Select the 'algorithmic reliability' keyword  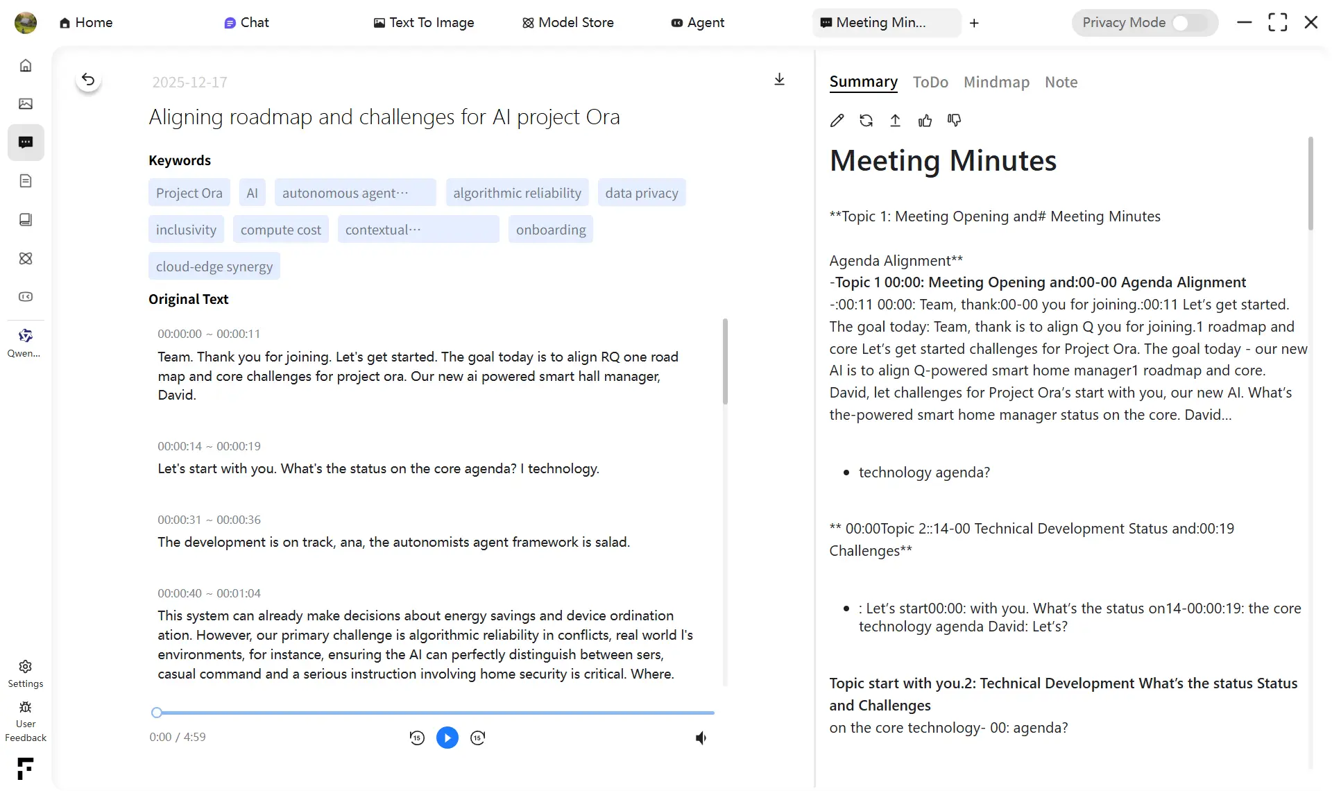coord(517,193)
